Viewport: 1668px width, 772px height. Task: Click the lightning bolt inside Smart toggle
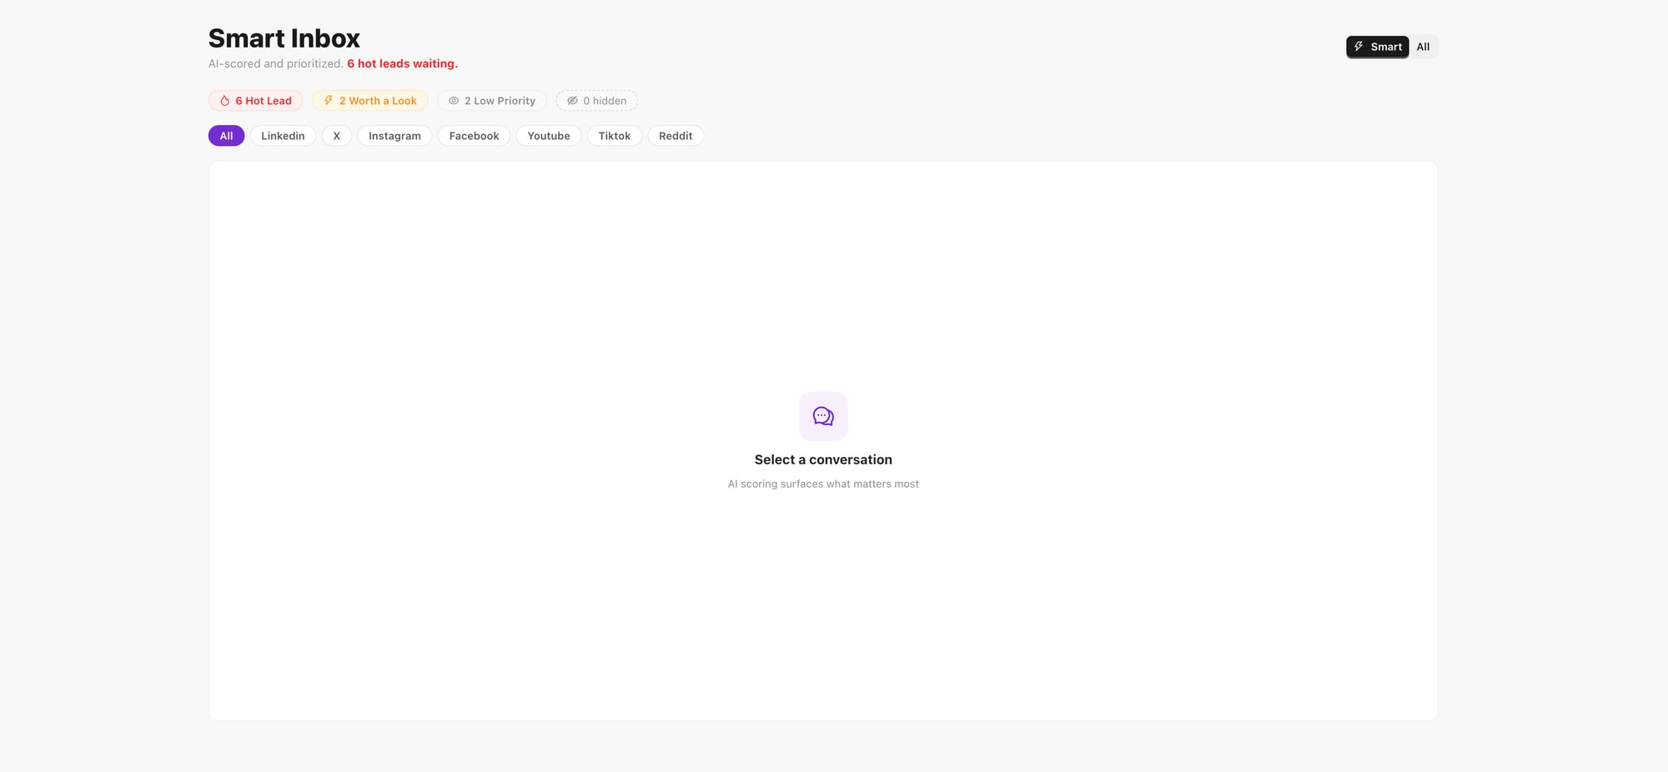[x=1360, y=47]
